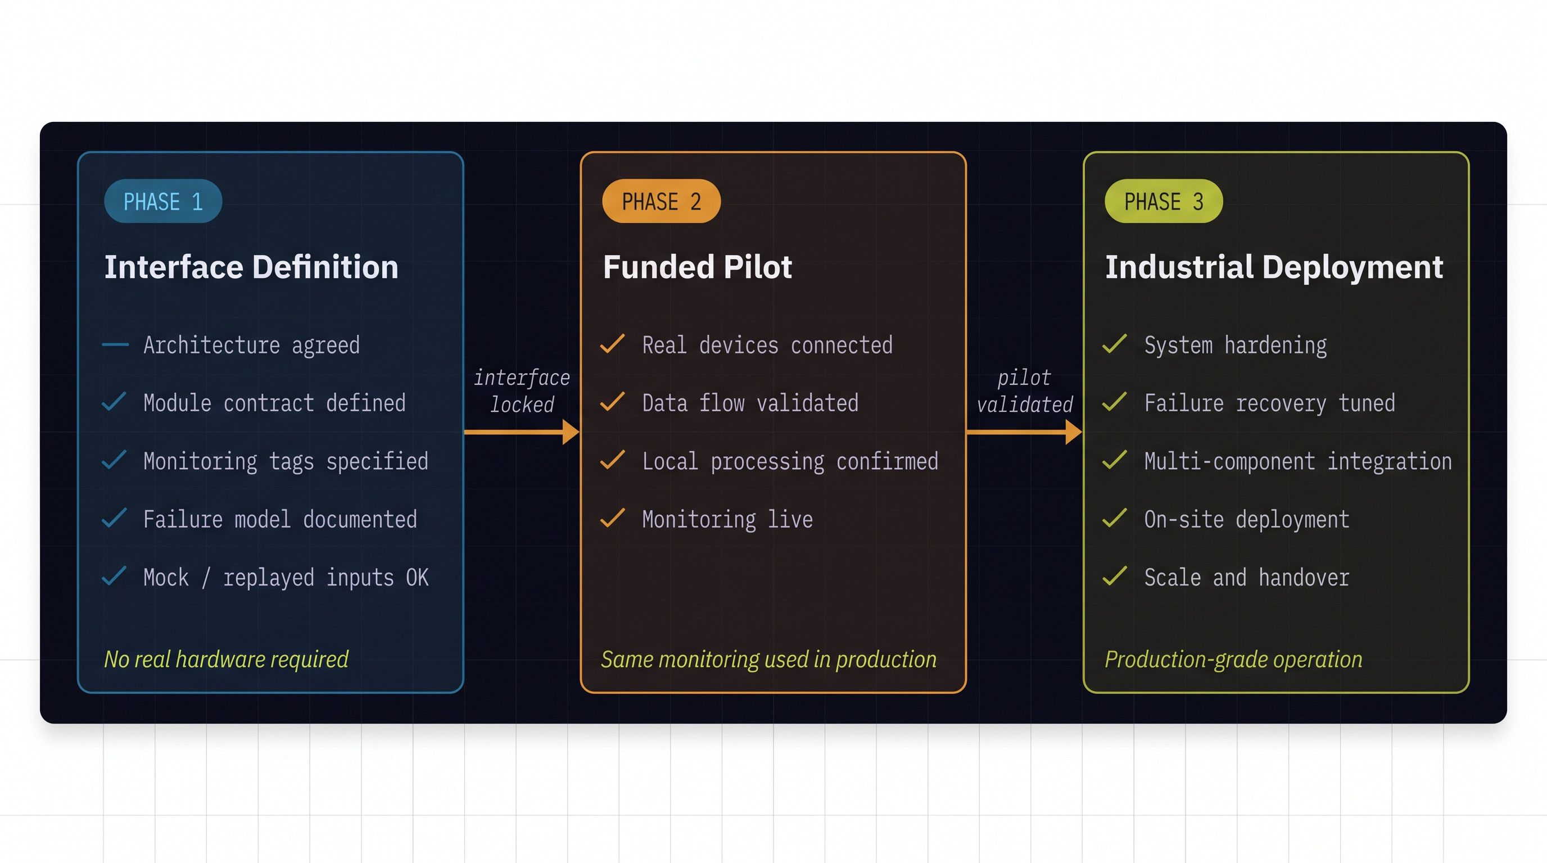The width and height of the screenshot is (1547, 863).
Task: Click checkmark beside Multi-component integration
Action: (x=1115, y=460)
